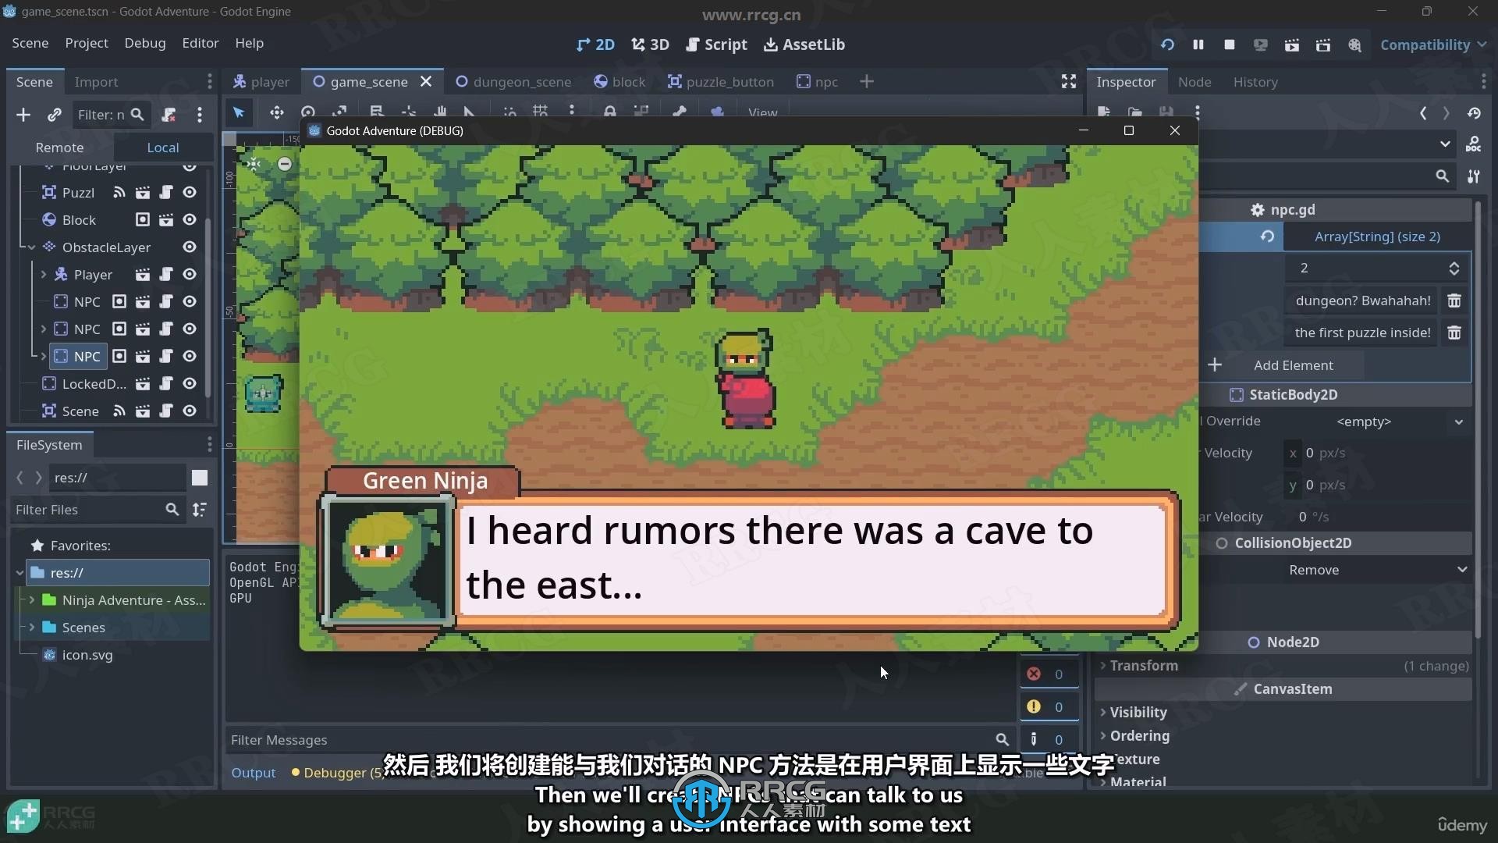Reload the running project
1498x843 pixels.
coord(1167,44)
